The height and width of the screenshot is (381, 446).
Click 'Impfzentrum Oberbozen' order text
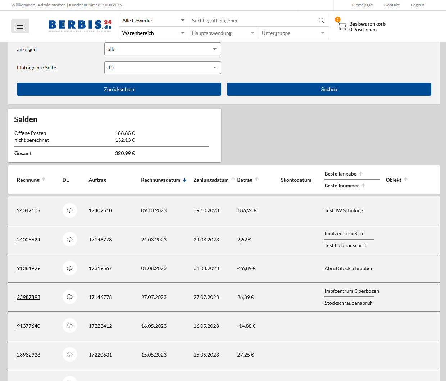[x=352, y=291]
